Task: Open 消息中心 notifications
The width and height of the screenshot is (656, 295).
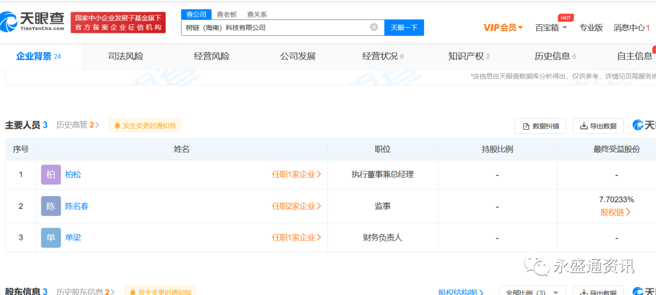Action: pyautogui.click(x=631, y=27)
